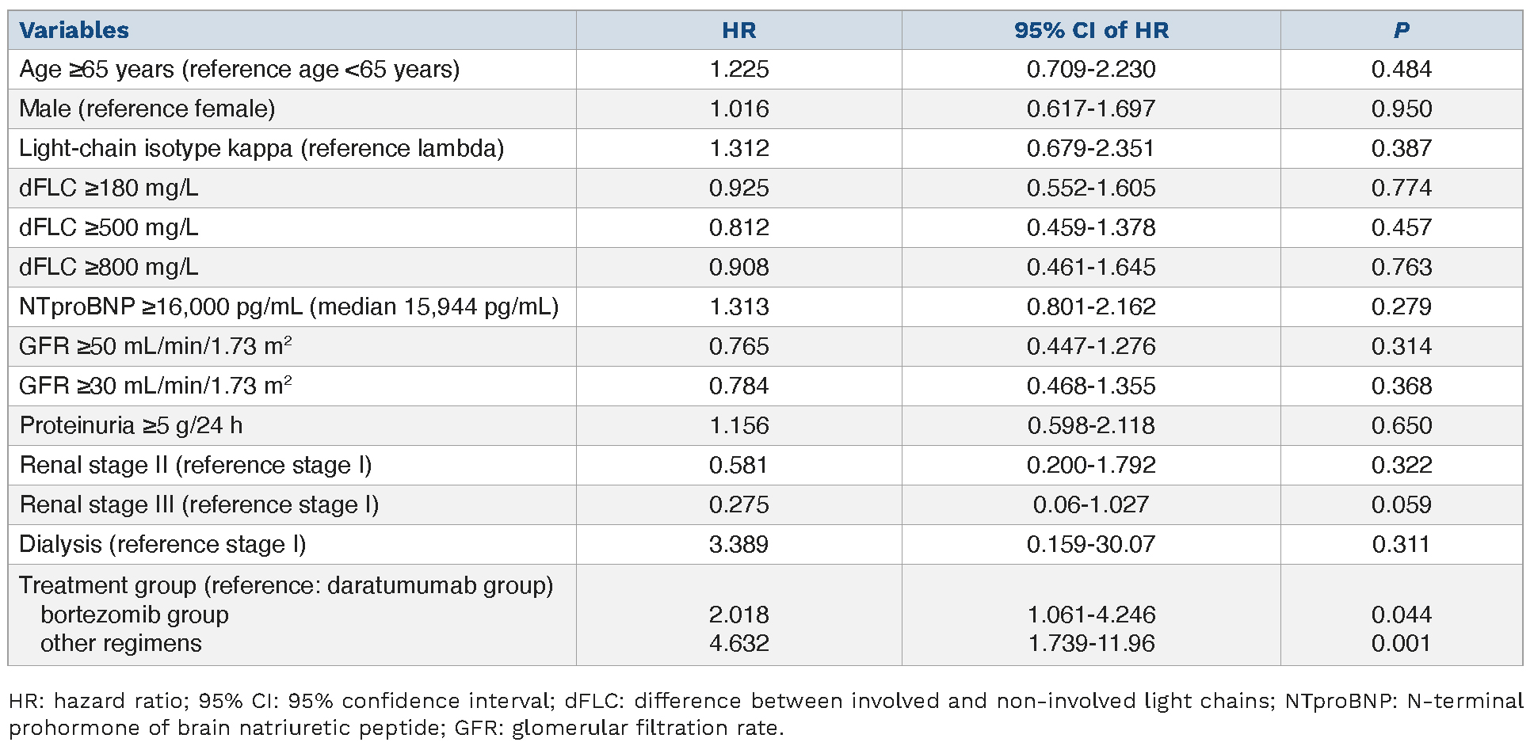Screen dimensions: 1534x746
Task: Click the 95% CI of HR header
Action: pos(1091,30)
